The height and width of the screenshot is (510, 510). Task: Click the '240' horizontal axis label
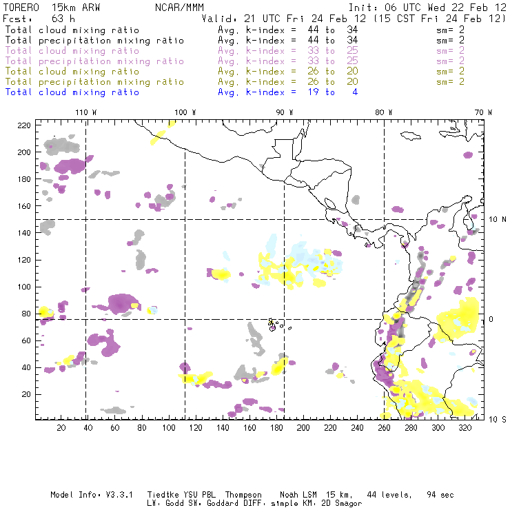[x=357, y=428]
